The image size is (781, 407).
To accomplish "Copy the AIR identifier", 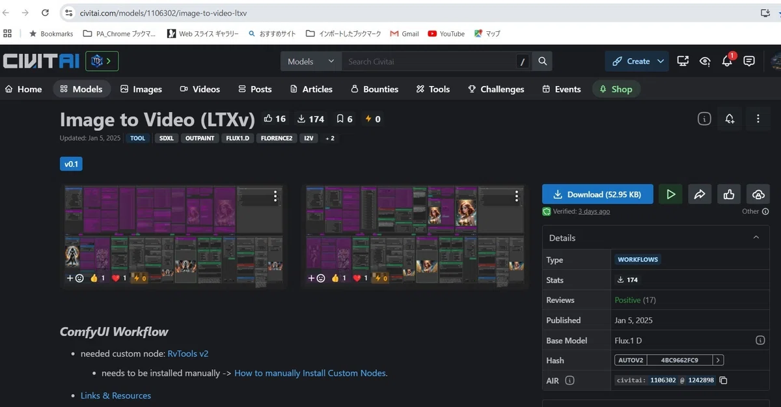I will 723,380.
